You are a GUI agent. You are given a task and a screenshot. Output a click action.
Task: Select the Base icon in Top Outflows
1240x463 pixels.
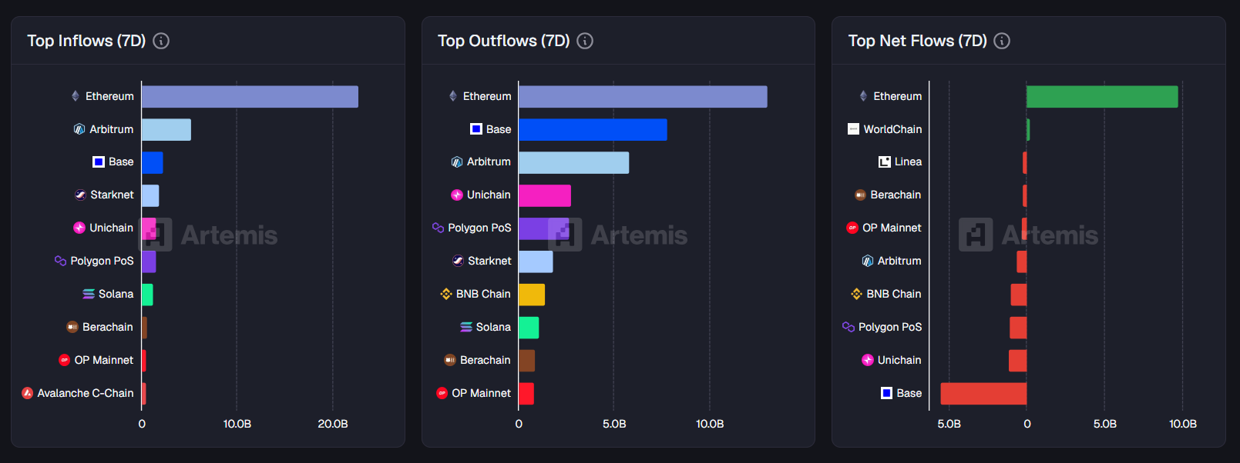pos(476,129)
